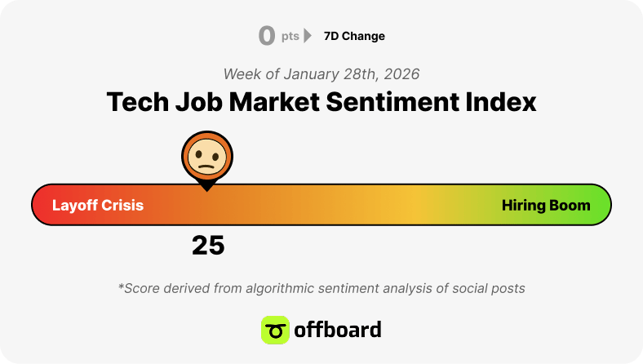The height and width of the screenshot is (364, 643).
Task: Click the pts unit label
Action: [290, 37]
